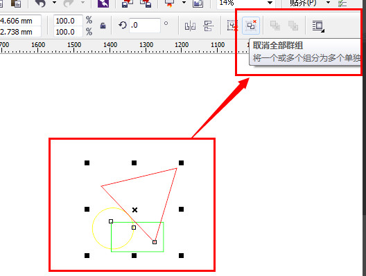Open the undo history dropdown arrow
The width and height of the screenshot is (366, 276).
click(54, 3)
